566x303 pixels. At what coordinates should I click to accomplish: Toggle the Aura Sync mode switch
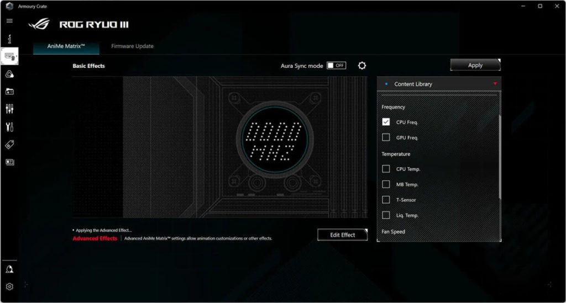pos(336,66)
